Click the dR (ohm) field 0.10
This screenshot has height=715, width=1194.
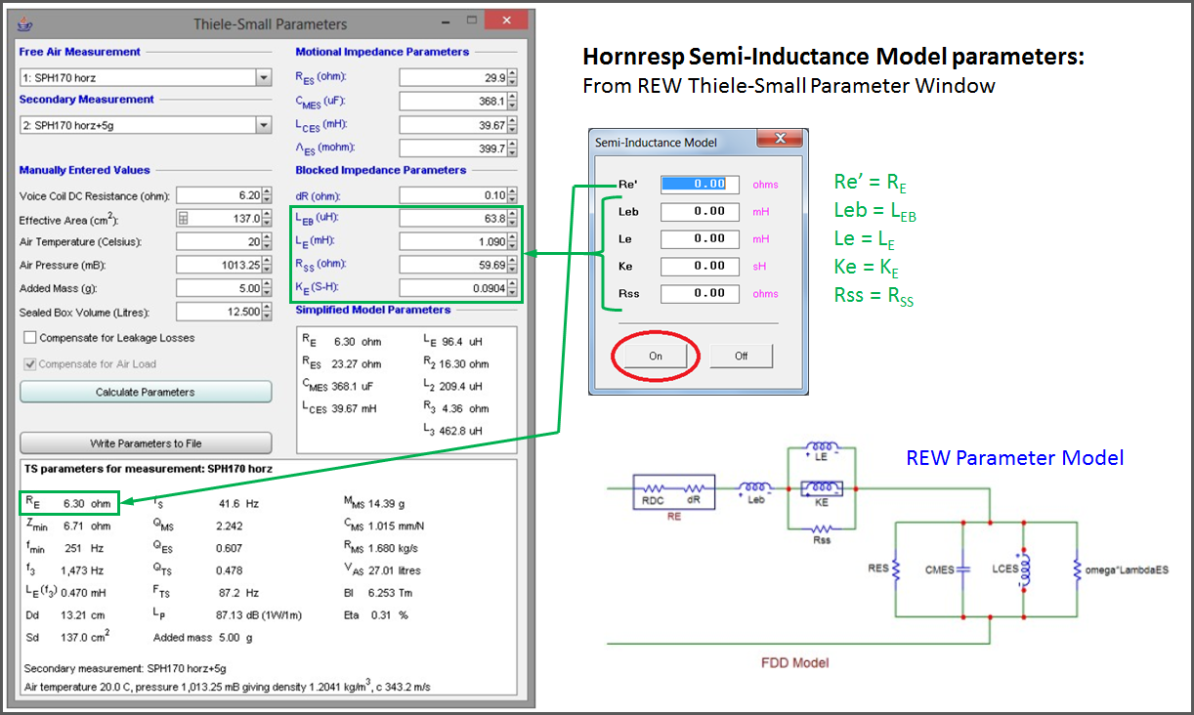[x=453, y=195]
